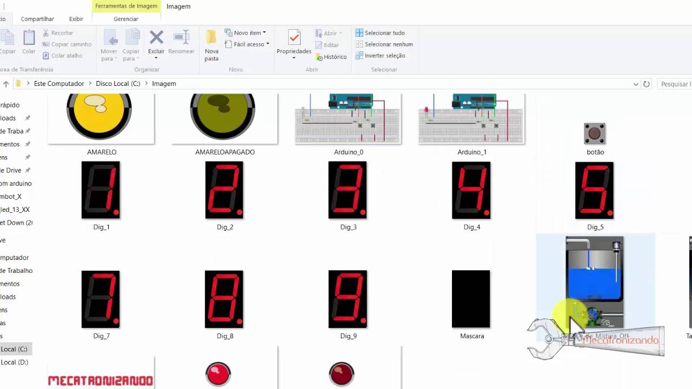Select the Dig_8 seven-segment image
This screenshot has width=692, height=389.
point(224,299)
